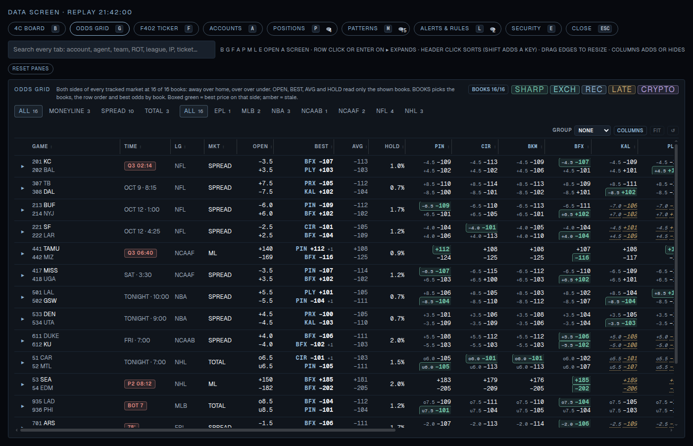Click the vertical scrollbar of the odds grid
The width and height of the screenshot is (693, 446).
click(x=676, y=253)
